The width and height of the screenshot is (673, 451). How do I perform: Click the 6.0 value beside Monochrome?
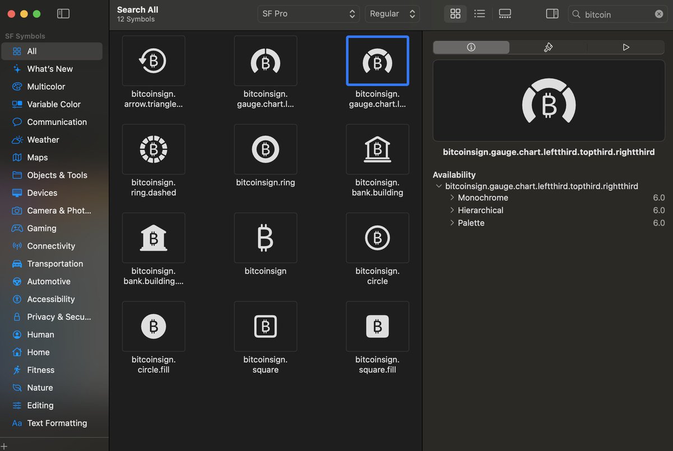pos(659,197)
